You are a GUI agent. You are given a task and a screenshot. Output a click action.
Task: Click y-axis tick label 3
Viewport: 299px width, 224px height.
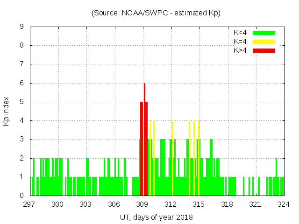tap(22, 140)
